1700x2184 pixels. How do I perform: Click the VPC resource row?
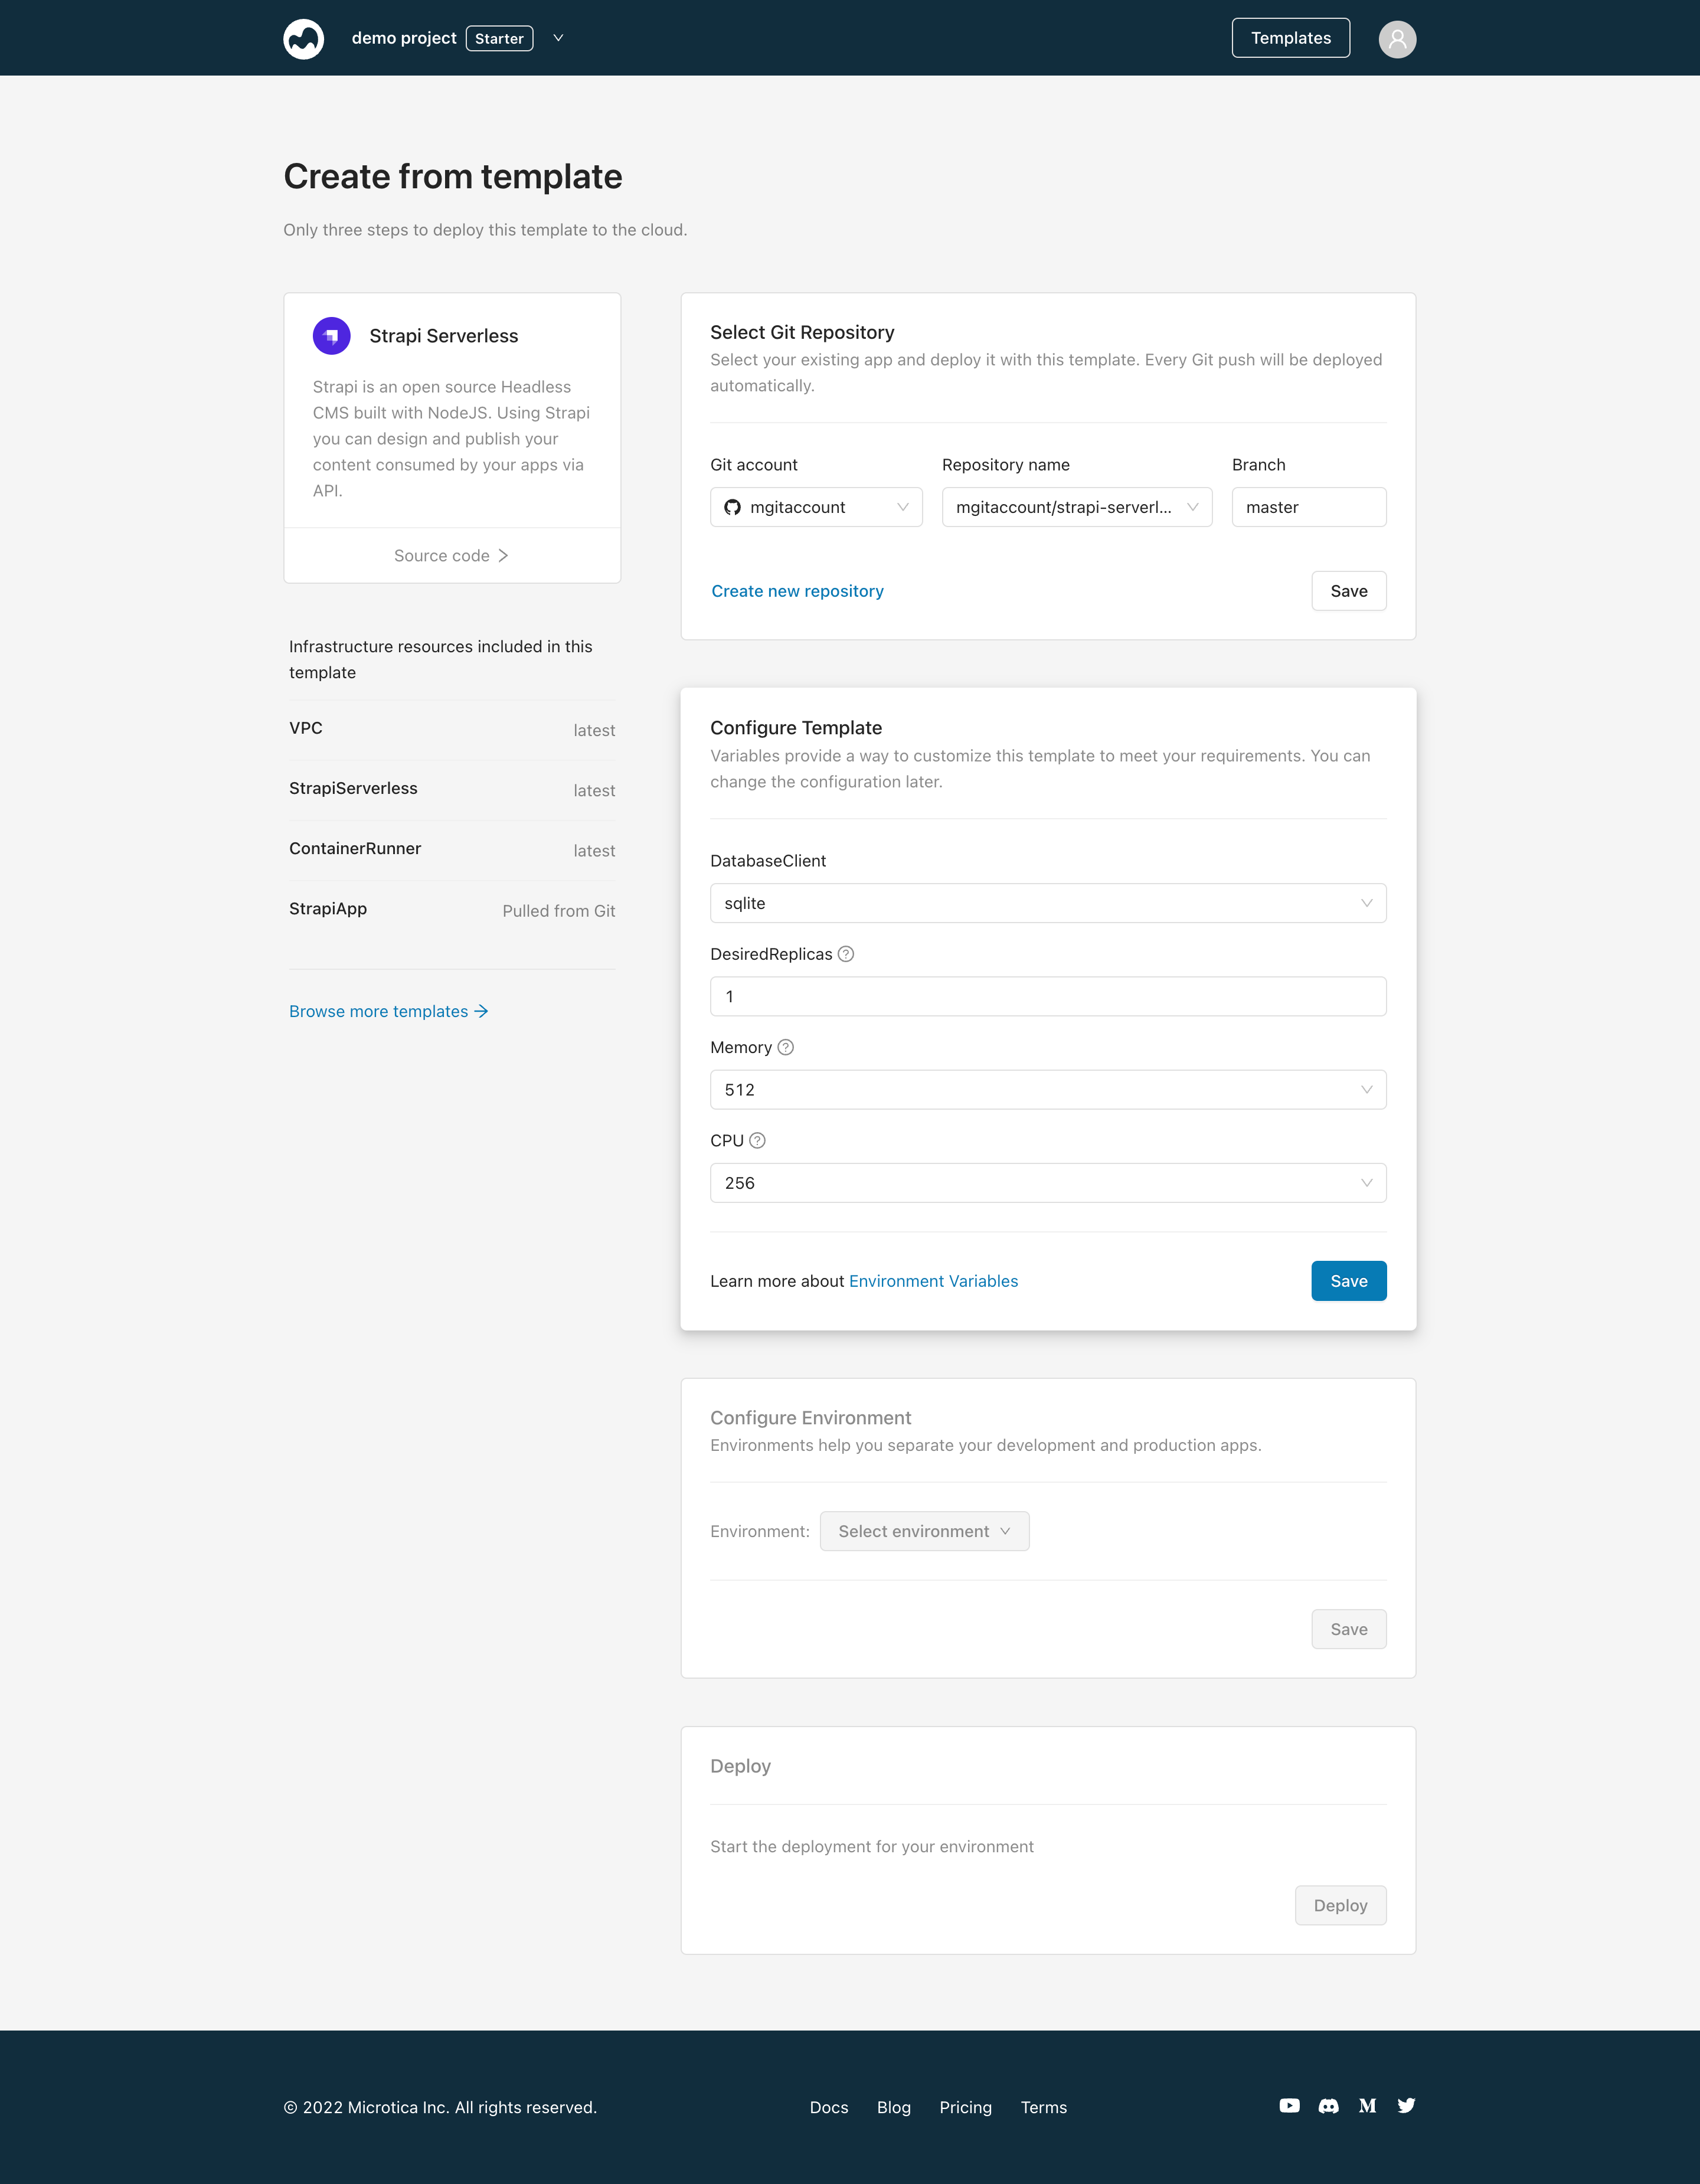[452, 729]
